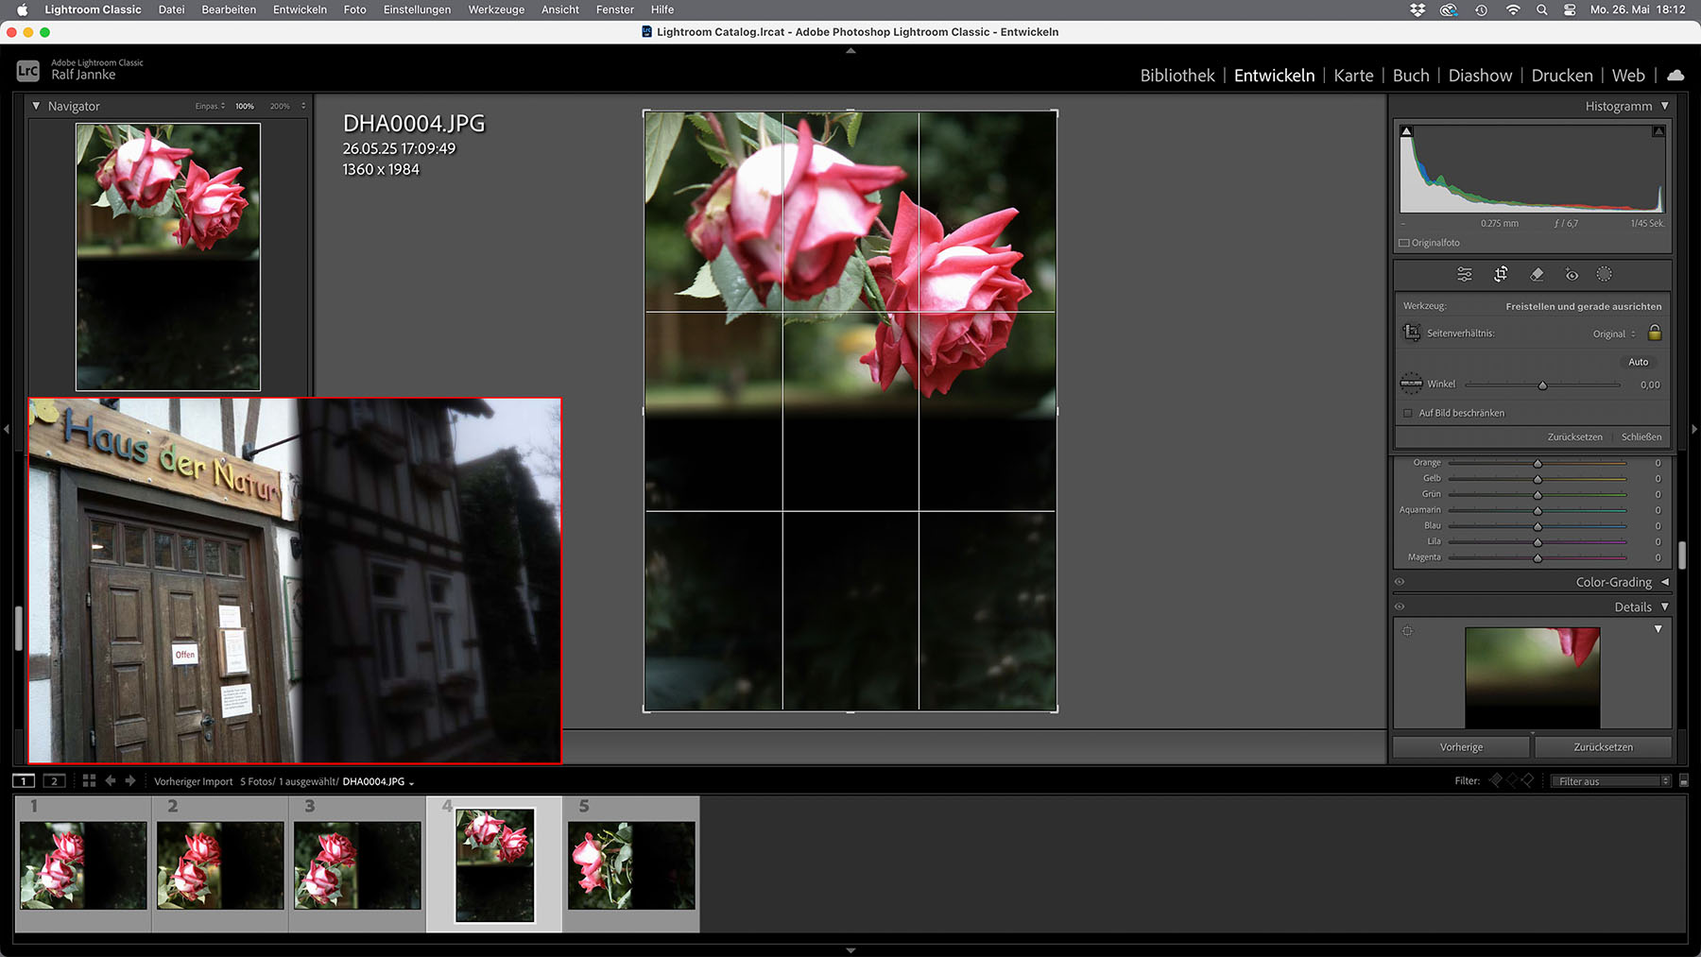The image size is (1701, 957).
Task: Click the Winkel angle slider handle
Action: 1542,385
